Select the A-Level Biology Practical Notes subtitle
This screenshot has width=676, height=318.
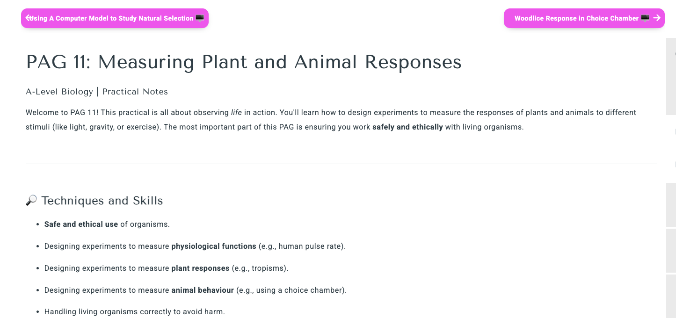click(x=96, y=92)
